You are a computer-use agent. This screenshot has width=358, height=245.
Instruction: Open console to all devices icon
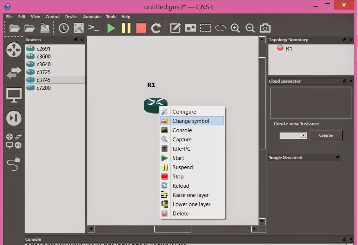click(x=94, y=28)
